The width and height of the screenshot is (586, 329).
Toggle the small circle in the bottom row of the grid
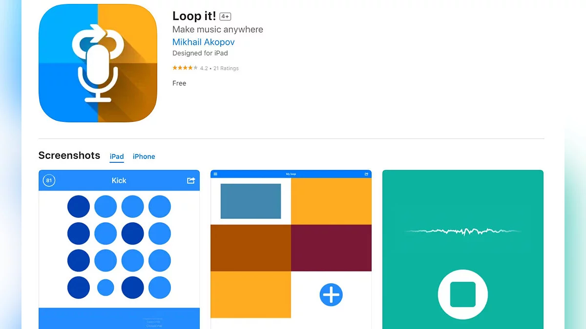pos(105,288)
